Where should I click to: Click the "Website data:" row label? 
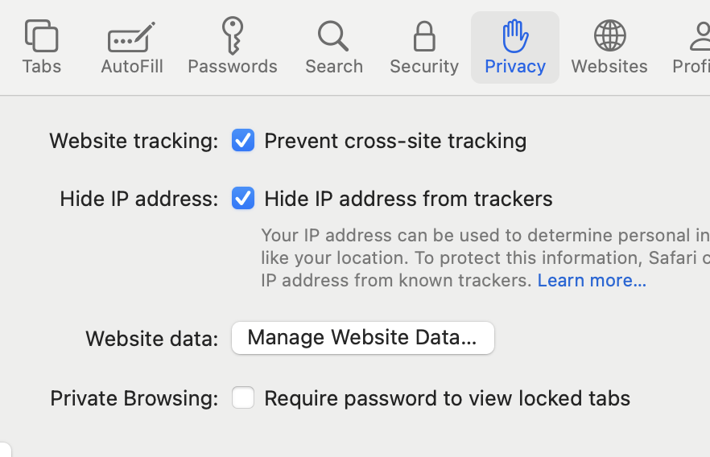151,338
